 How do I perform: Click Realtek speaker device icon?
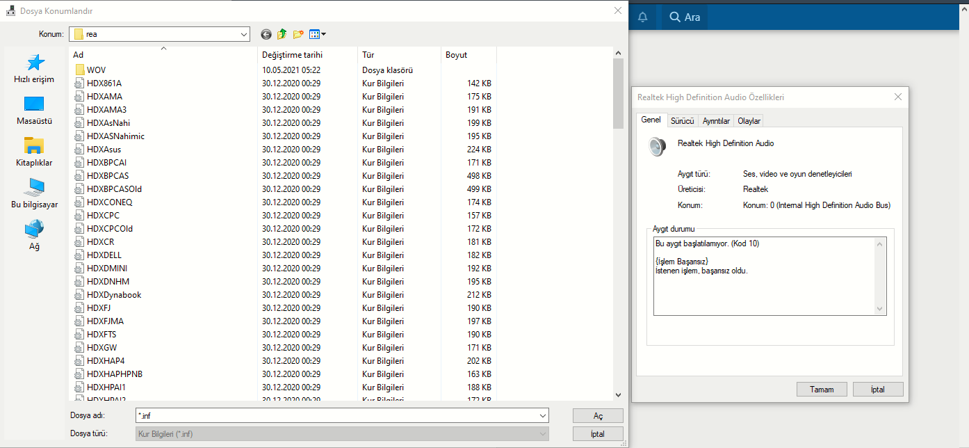coord(657,146)
